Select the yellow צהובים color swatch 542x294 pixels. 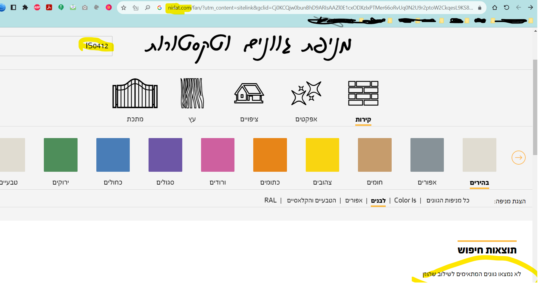(x=322, y=154)
